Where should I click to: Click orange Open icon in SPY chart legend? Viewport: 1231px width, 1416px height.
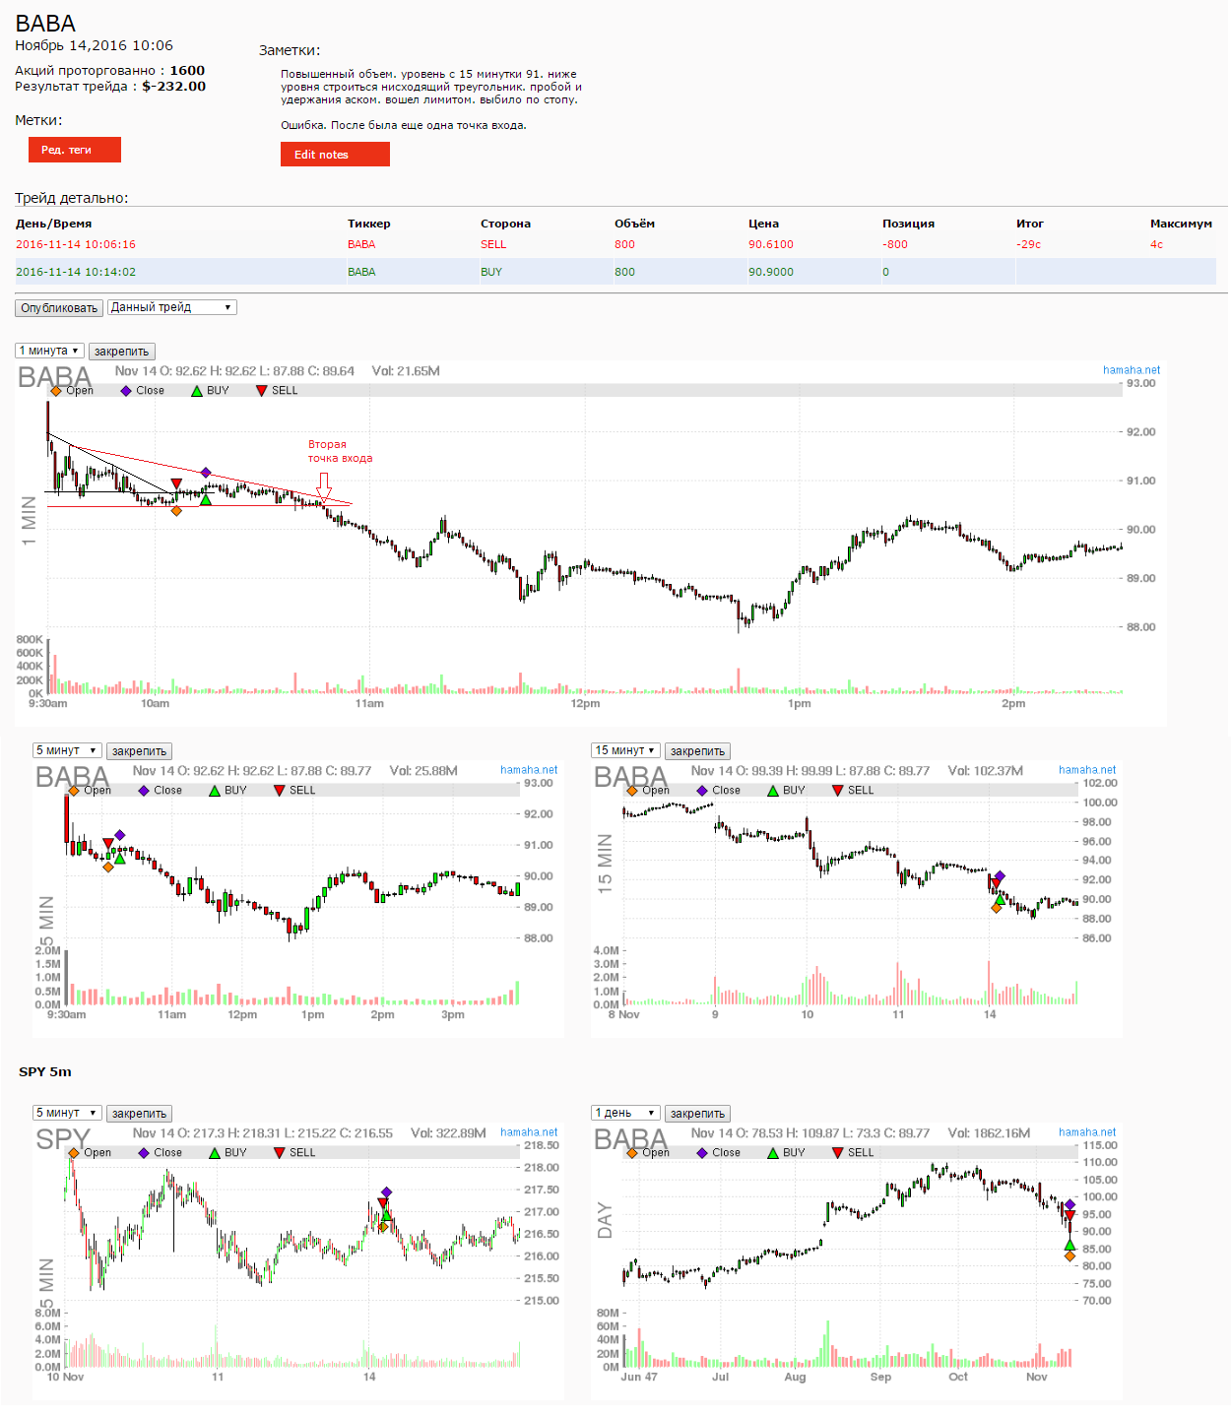[x=74, y=1153]
